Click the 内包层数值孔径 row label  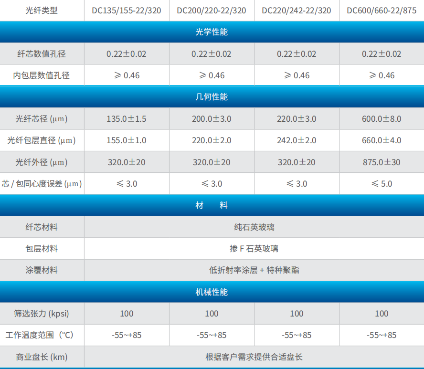click(42, 75)
